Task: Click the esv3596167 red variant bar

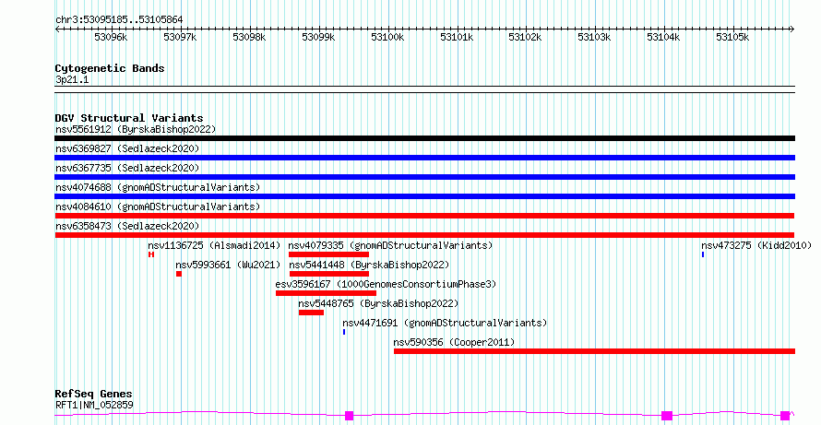Action: [326, 293]
